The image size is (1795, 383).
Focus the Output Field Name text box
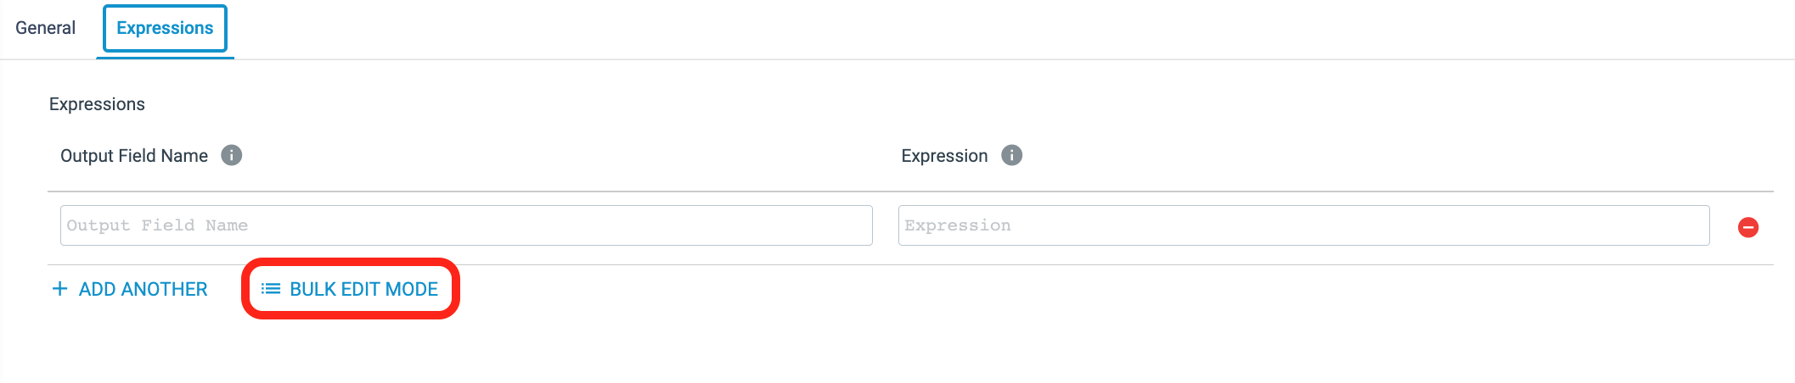point(466,225)
